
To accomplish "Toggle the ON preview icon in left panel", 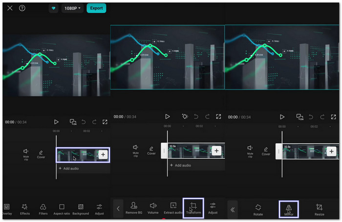I will (73, 122).
